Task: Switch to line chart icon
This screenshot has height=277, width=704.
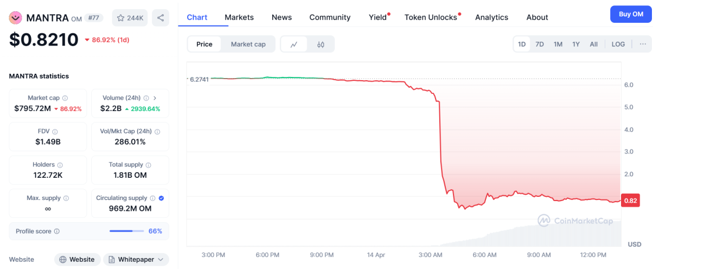Action: (x=294, y=44)
